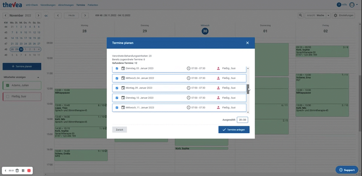This screenshot has height=176, width=362.
Task: Click the sidebar Termine planen button
Action: tap(22, 67)
